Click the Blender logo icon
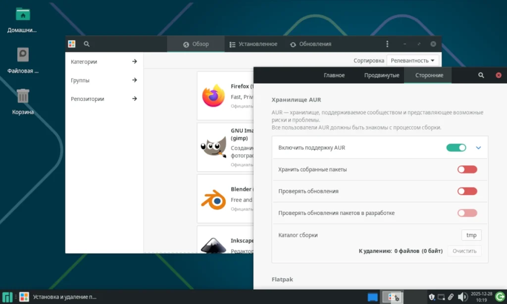Image resolution: width=507 pixels, height=304 pixels. click(213, 199)
